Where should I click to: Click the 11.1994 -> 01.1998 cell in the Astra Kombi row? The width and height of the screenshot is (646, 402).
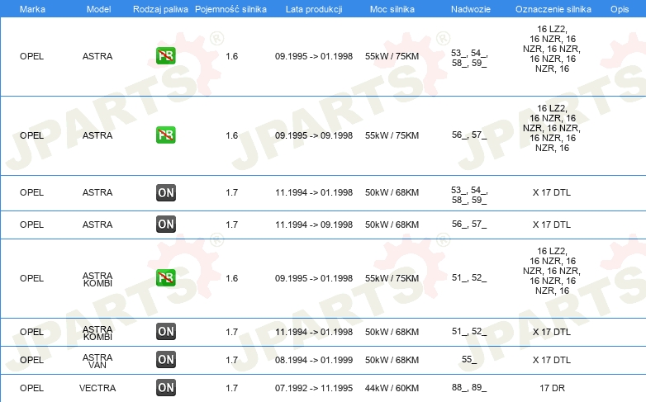pos(314,332)
